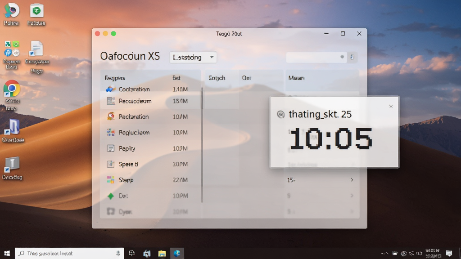The image size is (461, 259).
Task: Expand the chevron below the 15 row
Action: click(x=352, y=196)
